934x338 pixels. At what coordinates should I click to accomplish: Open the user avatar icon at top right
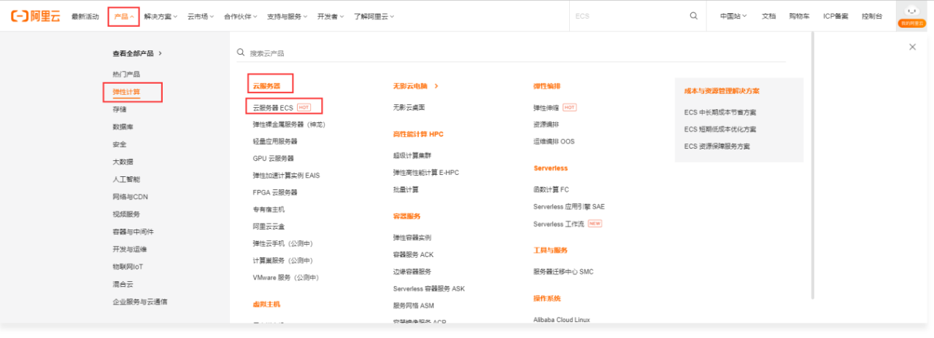coord(911,12)
